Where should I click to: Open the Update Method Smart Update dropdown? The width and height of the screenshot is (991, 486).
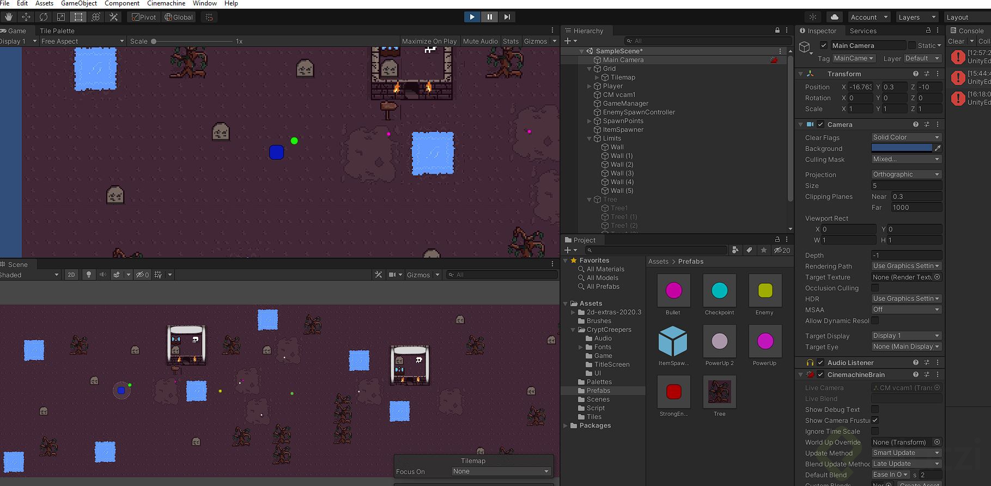coord(906,453)
